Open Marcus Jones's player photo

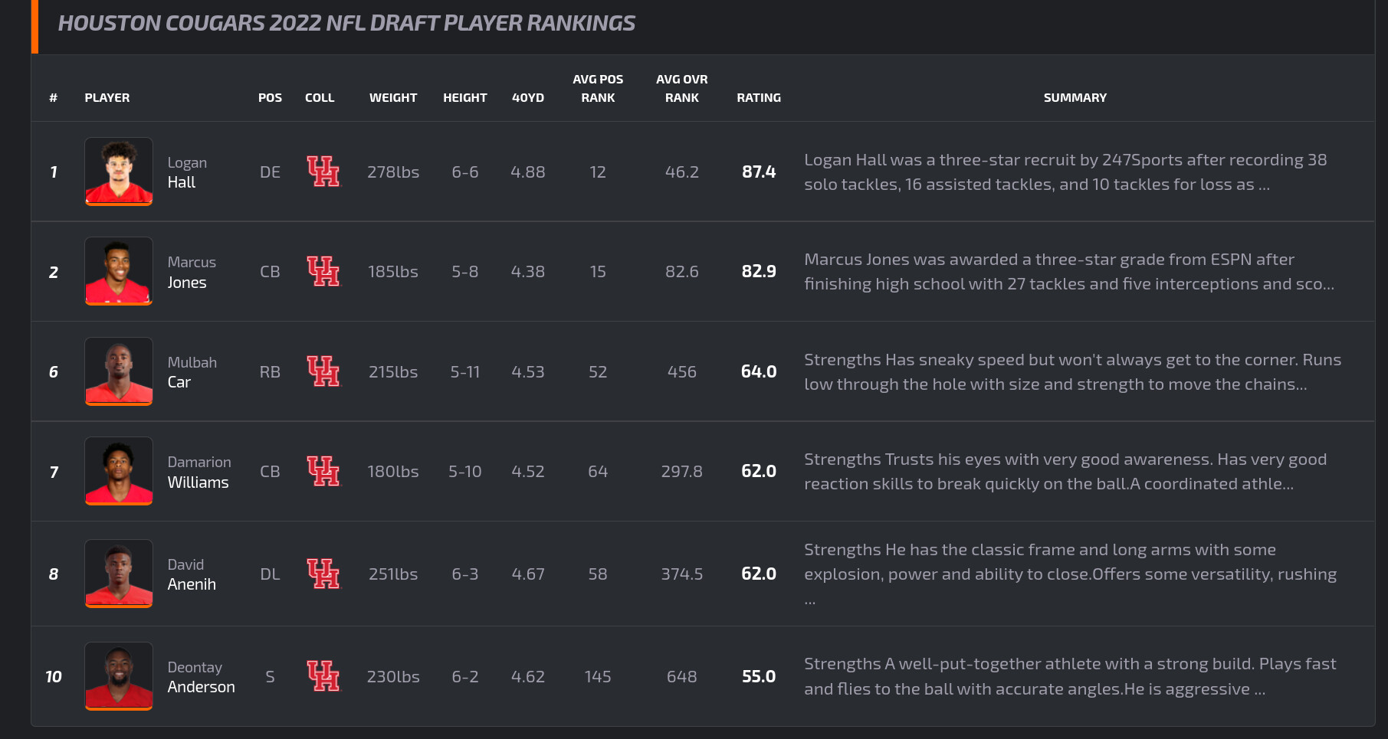tap(119, 271)
